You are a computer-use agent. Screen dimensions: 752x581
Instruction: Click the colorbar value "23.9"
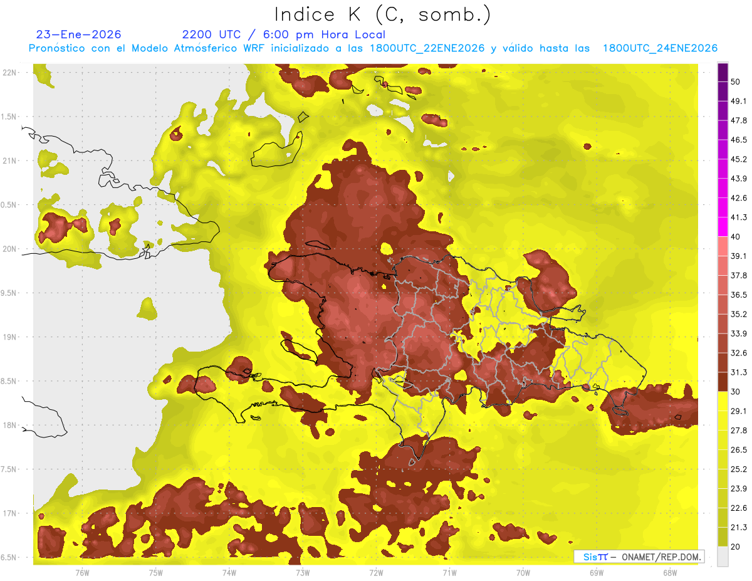(739, 488)
